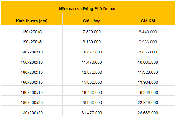Select the 26.900.000 brand price

click(x=92, y=103)
